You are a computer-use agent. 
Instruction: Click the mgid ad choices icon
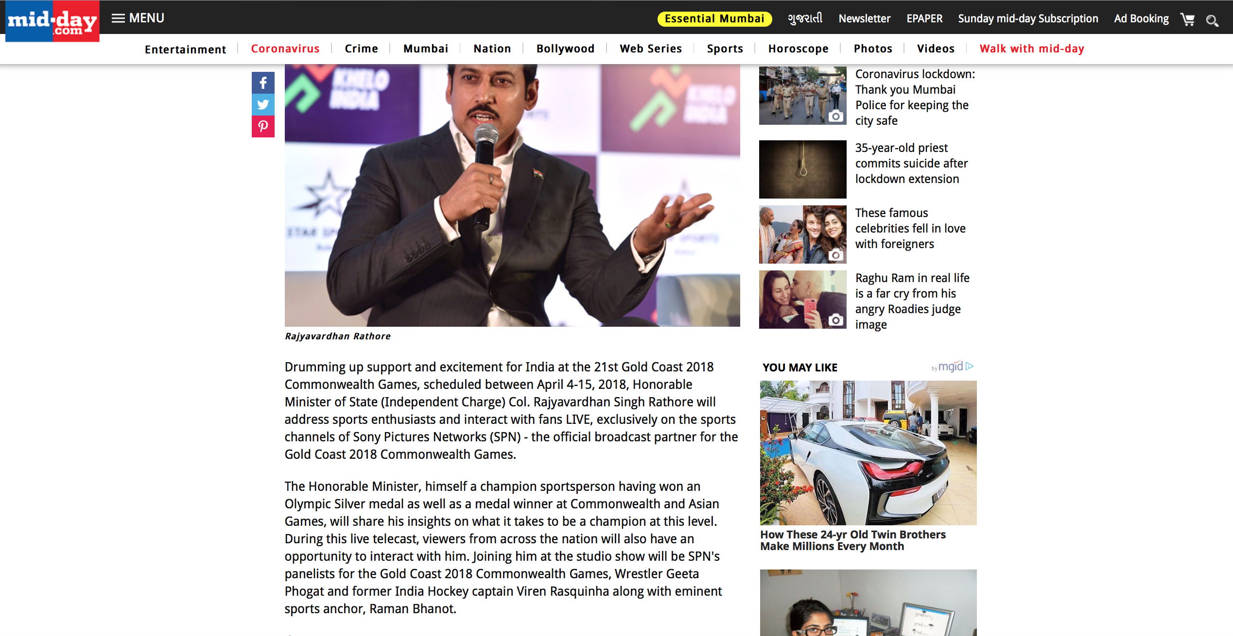click(x=970, y=366)
